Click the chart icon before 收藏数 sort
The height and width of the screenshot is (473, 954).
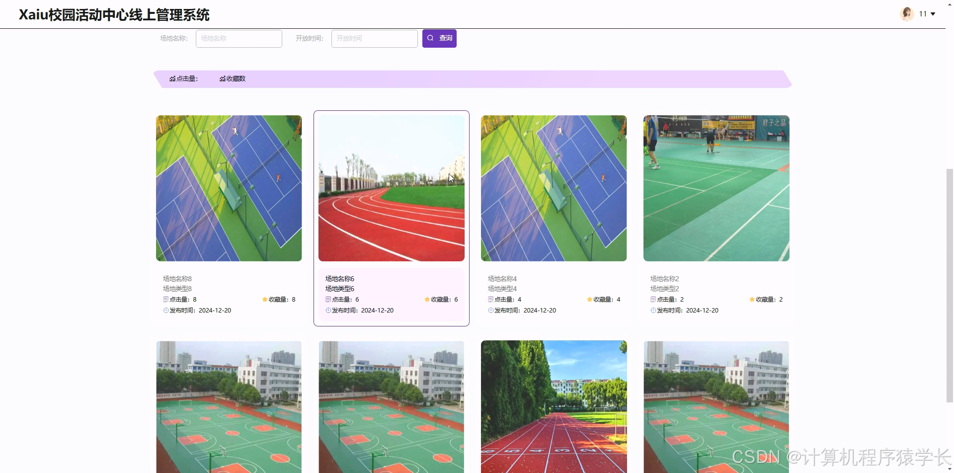(x=223, y=79)
